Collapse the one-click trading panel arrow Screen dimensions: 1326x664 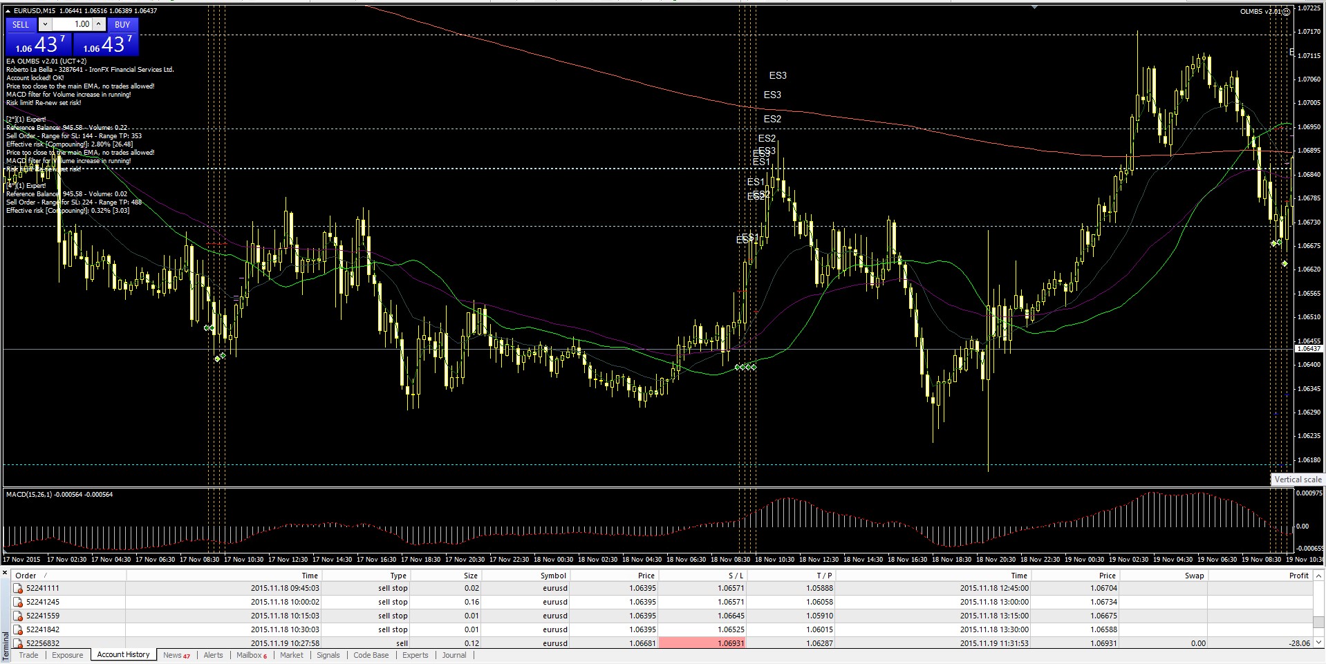[x=8, y=11]
